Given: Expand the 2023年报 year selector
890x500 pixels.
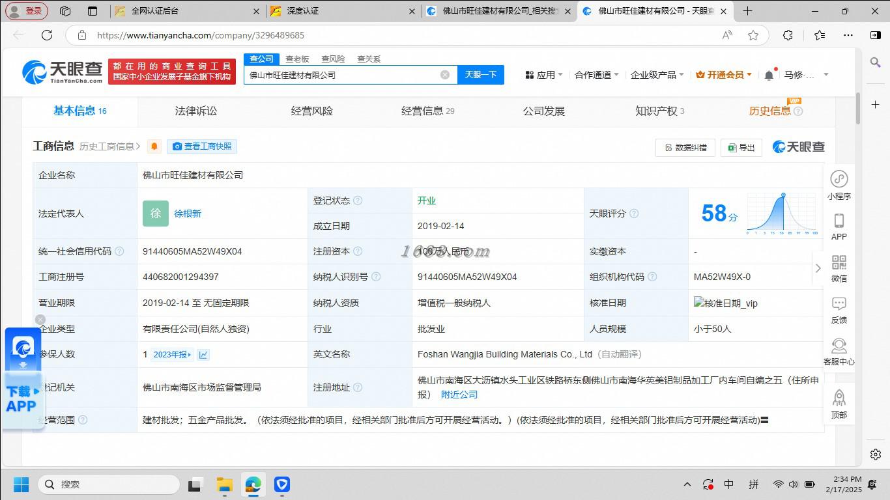Looking at the screenshot, I should [x=172, y=355].
